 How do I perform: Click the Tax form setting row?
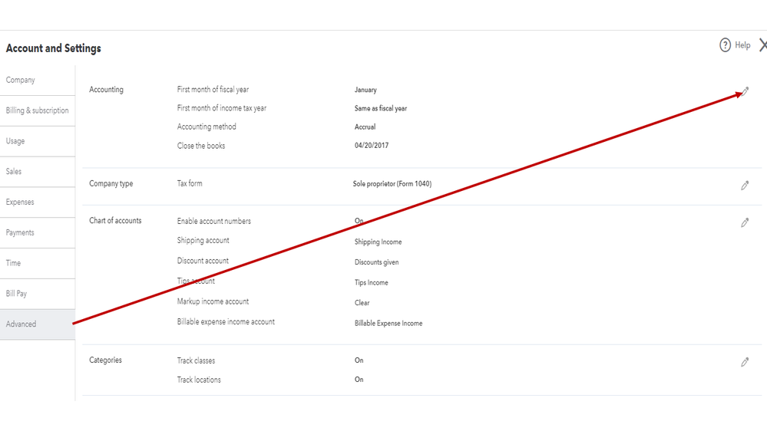coord(190,184)
